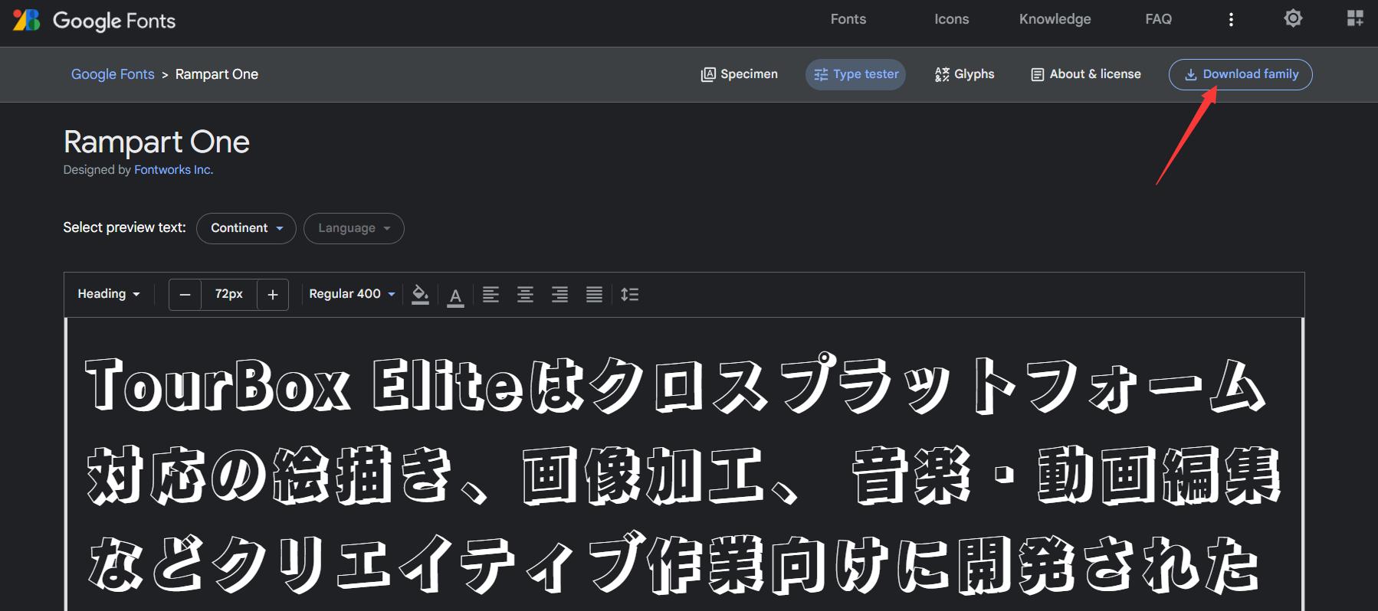Align preview text left

click(491, 295)
